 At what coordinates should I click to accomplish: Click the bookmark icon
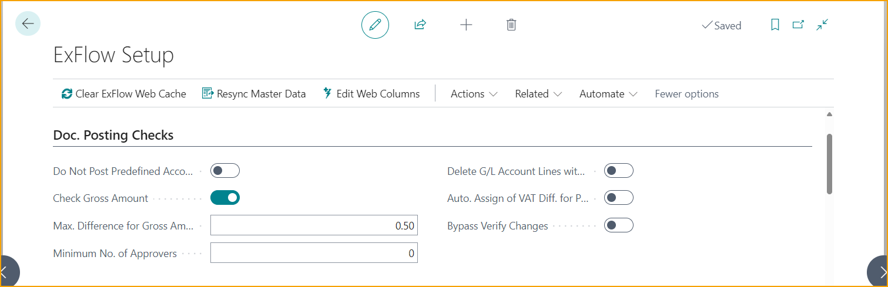click(775, 25)
